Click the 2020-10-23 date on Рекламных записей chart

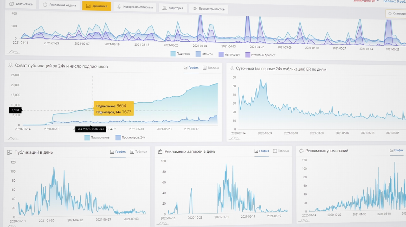pyautogui.click(x=195, y=218)
